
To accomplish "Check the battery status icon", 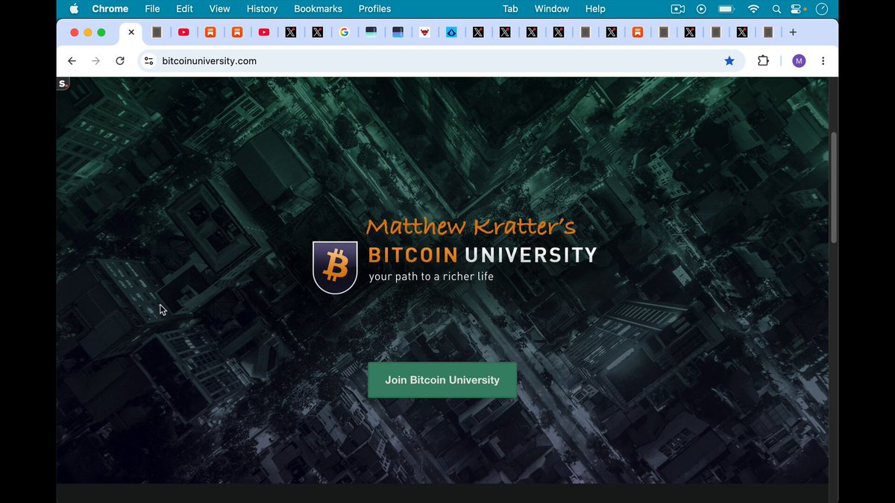I will (x=726, y=9).
